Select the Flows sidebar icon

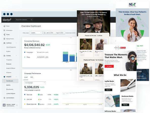[4, 35]
